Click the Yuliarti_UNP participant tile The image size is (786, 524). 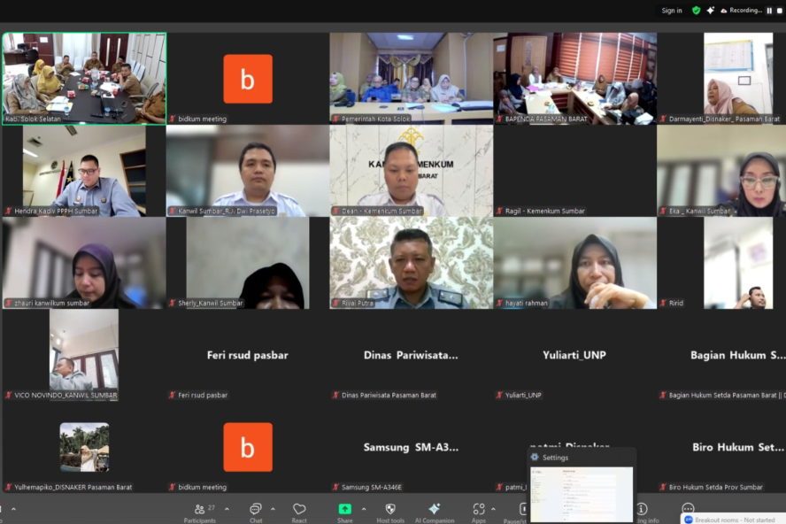coord(574,355)
